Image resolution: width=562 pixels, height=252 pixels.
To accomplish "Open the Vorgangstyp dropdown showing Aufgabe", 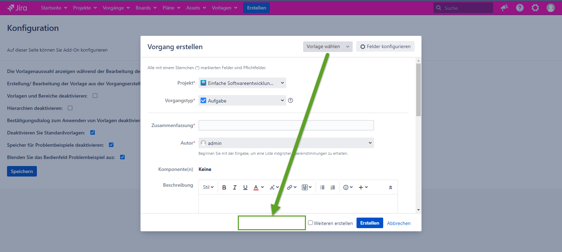I will click(242, 101).
